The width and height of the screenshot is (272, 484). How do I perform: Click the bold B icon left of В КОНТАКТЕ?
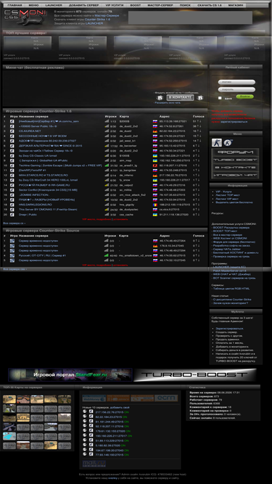[x=160, y=97]
